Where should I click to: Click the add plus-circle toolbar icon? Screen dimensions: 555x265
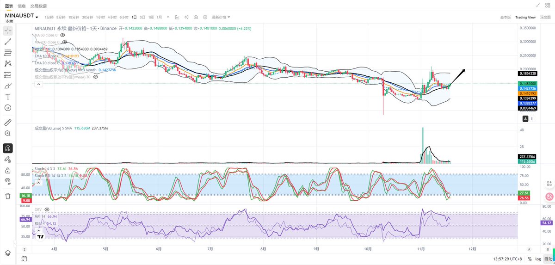[x=205, y=17]
